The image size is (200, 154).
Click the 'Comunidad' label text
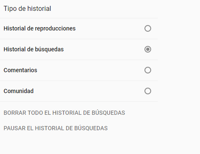tap(18, 91)
